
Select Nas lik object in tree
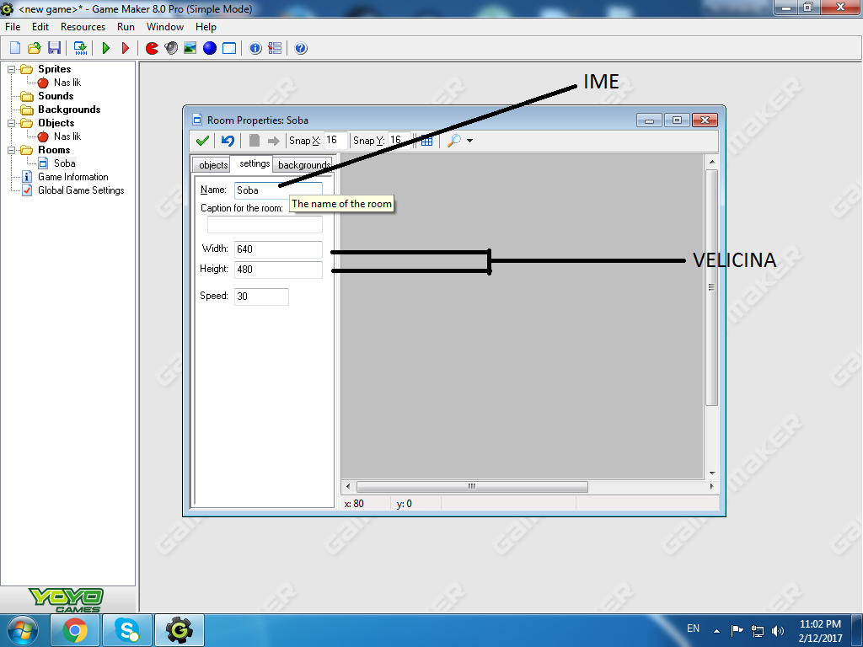click(67, 136)
